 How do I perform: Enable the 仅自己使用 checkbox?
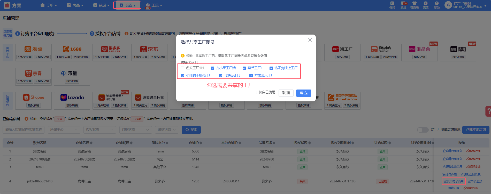[x=255, y=92]
